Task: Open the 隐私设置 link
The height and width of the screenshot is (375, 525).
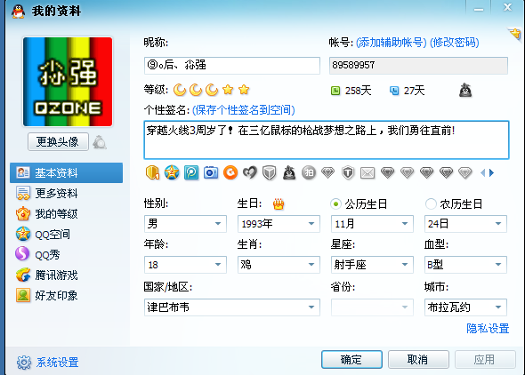Action: (488, 329)
